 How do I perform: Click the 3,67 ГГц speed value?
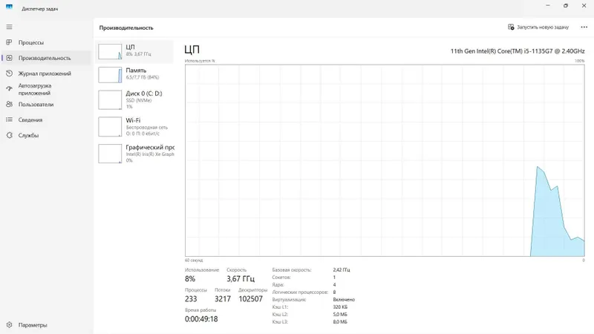[x=241, y=279]
